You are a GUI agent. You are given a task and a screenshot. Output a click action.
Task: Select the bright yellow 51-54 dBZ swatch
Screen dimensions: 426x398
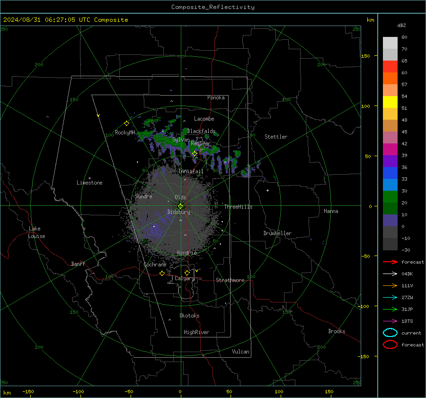pos(390,102)
